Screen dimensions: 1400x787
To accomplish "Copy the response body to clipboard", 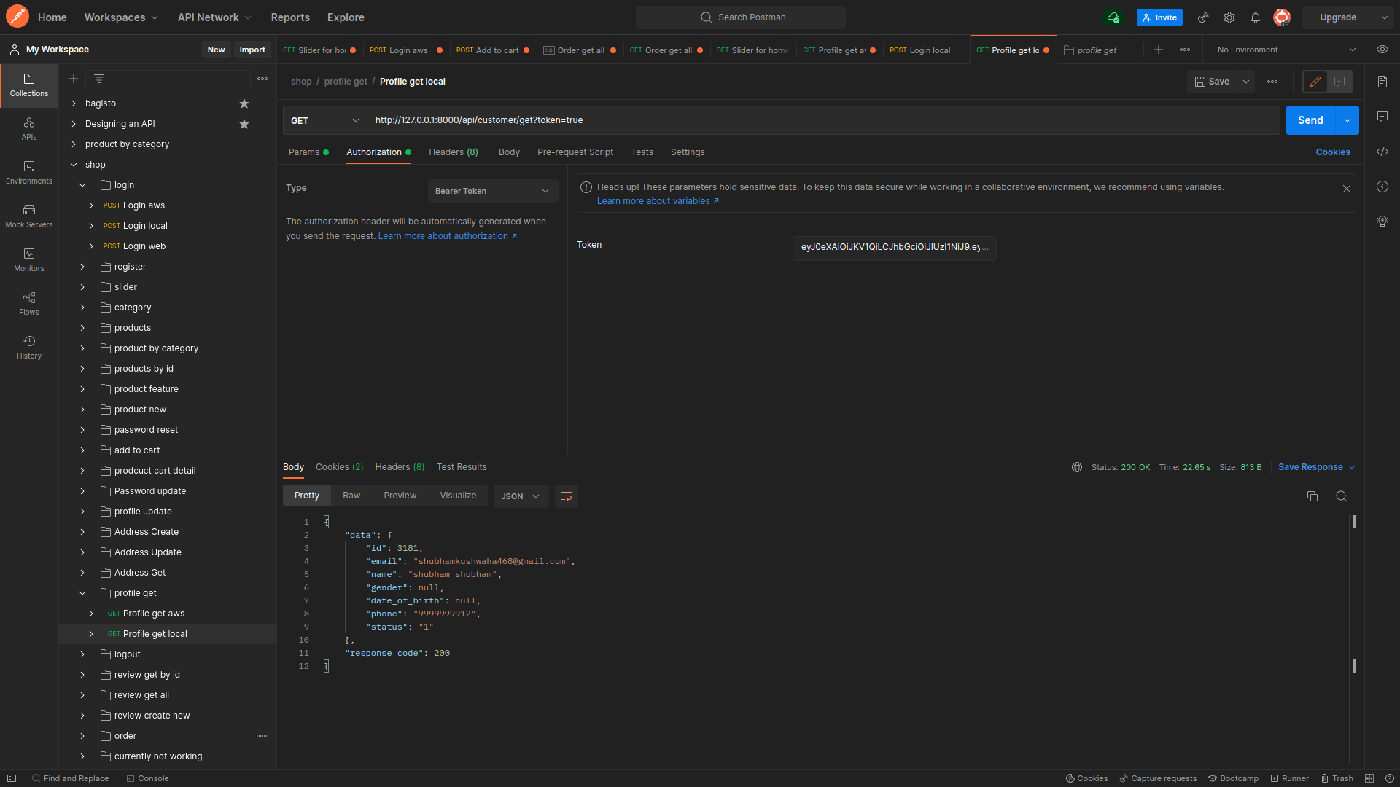I will (1312, 496).
